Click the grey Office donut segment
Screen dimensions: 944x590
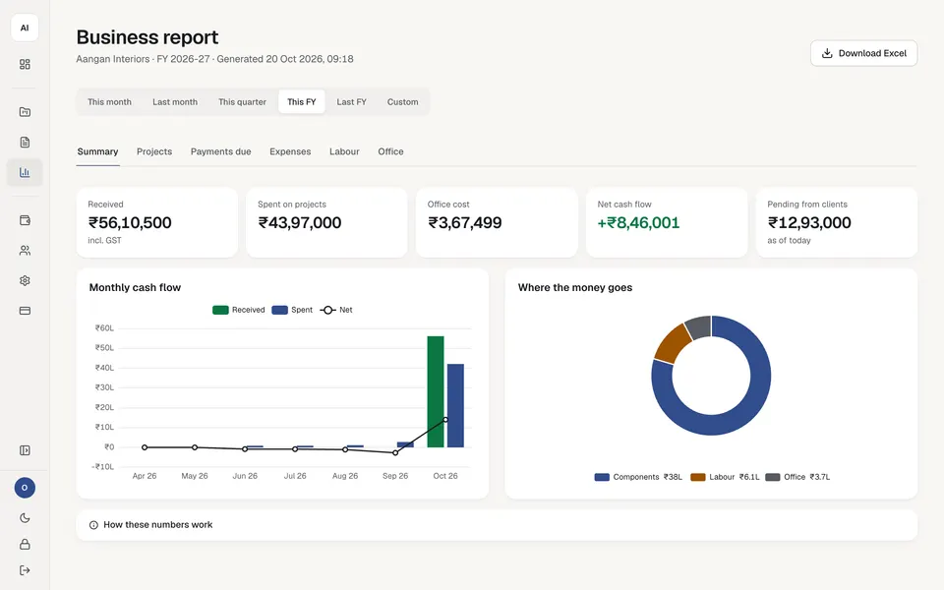[699, 326]
